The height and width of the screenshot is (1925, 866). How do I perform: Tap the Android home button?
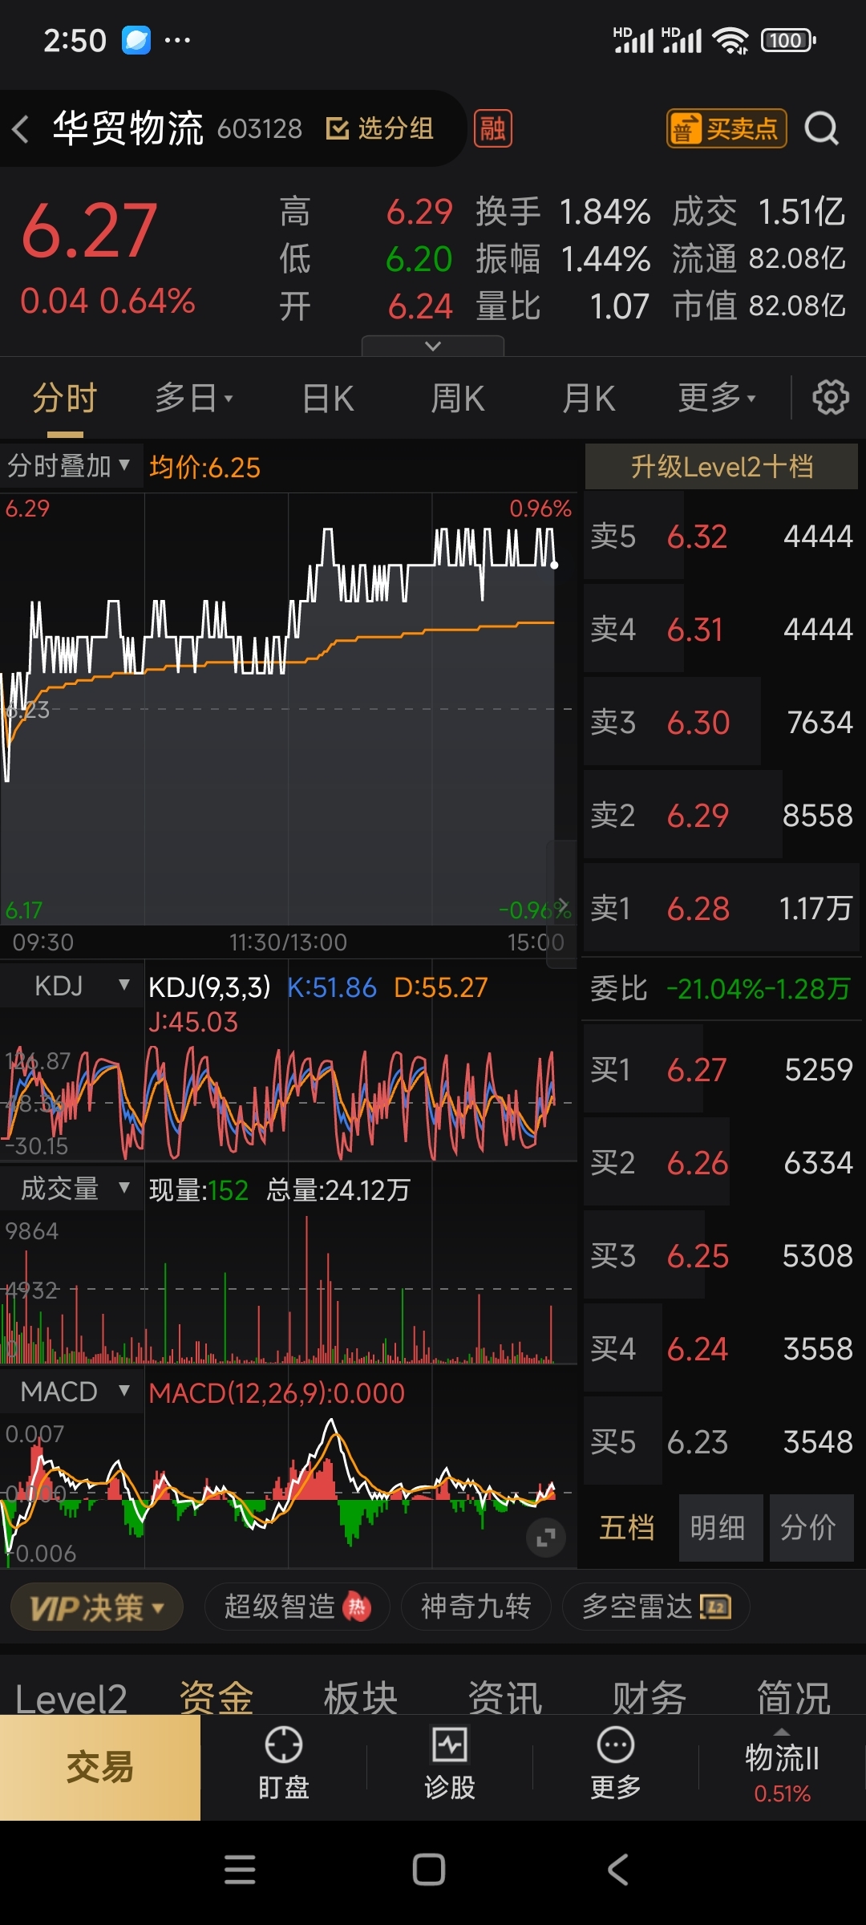(429, 1870)
